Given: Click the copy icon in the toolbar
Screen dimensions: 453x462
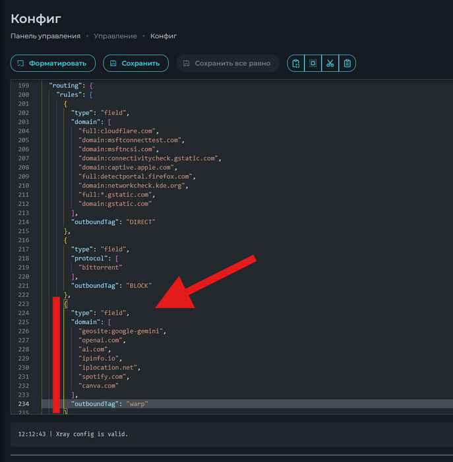Looking at the screenshot, I should point(296,63).
